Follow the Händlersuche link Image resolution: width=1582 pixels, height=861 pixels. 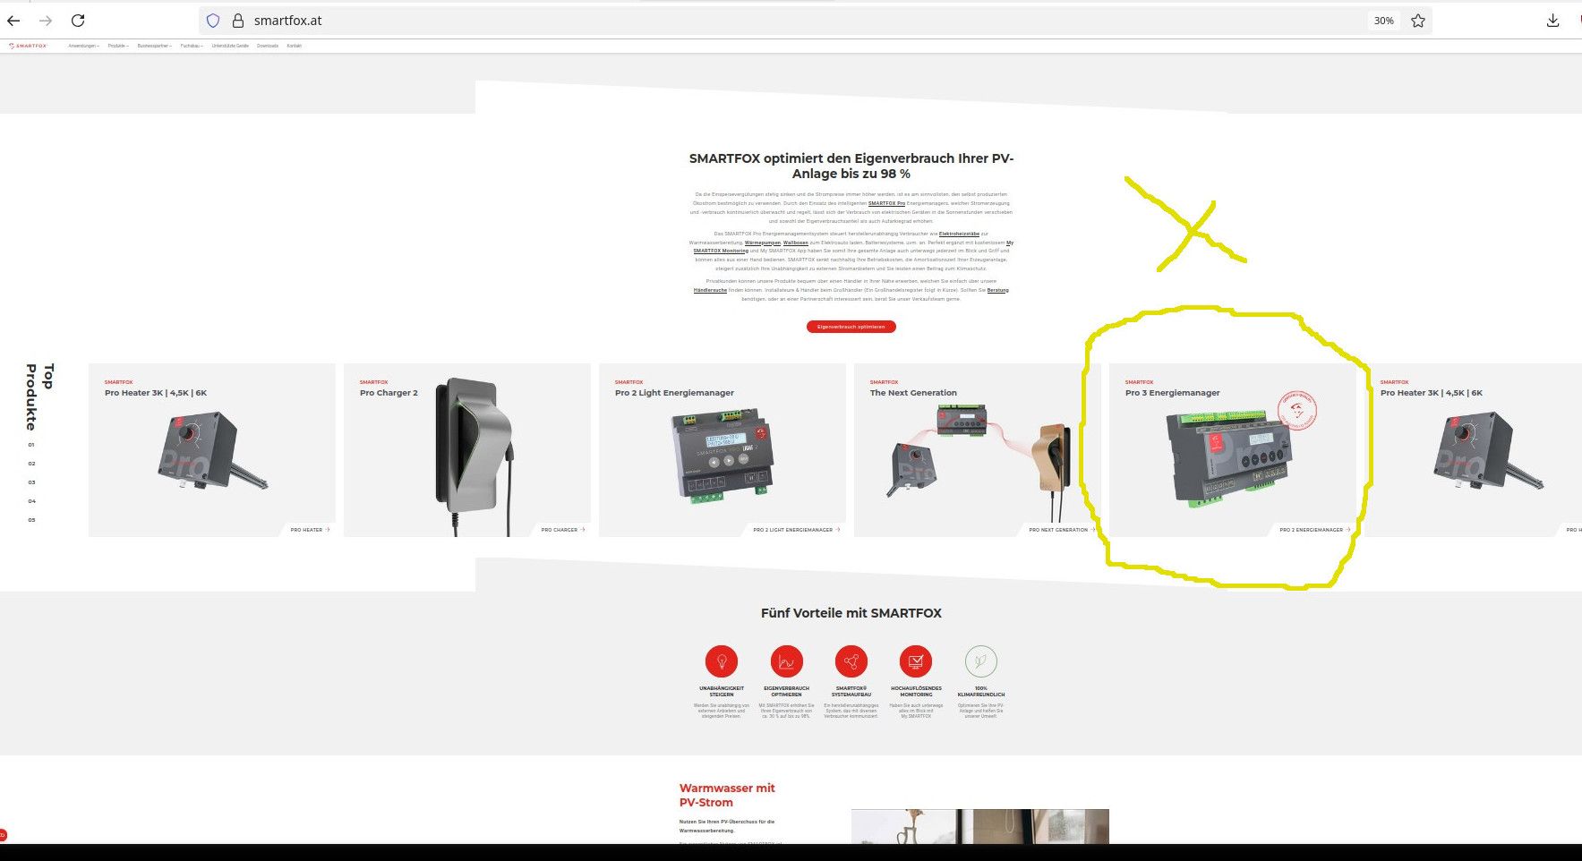coord(710,290)
